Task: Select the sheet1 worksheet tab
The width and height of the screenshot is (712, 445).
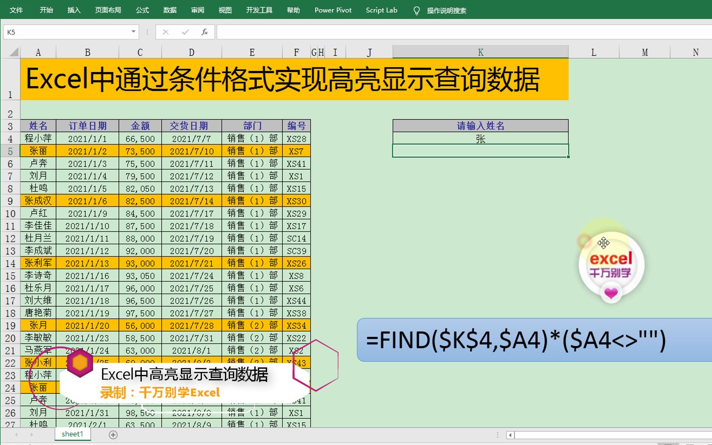Action: pyautogui.click(x=72, y=434)
